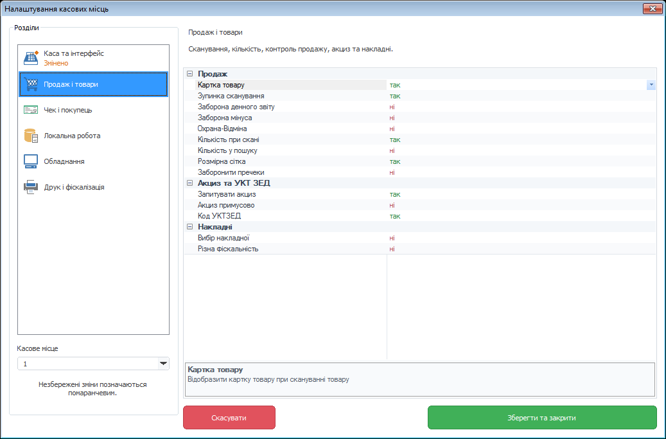Select the Охрана-Відміна row label
This screenshot has height=439, width=666.
click(222, 129)
